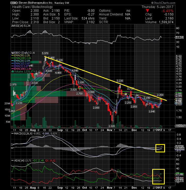Click the Prev Close value 2.310
Image resolution: width=186 pixels, height=190 pixels.
tap(35, 22)
